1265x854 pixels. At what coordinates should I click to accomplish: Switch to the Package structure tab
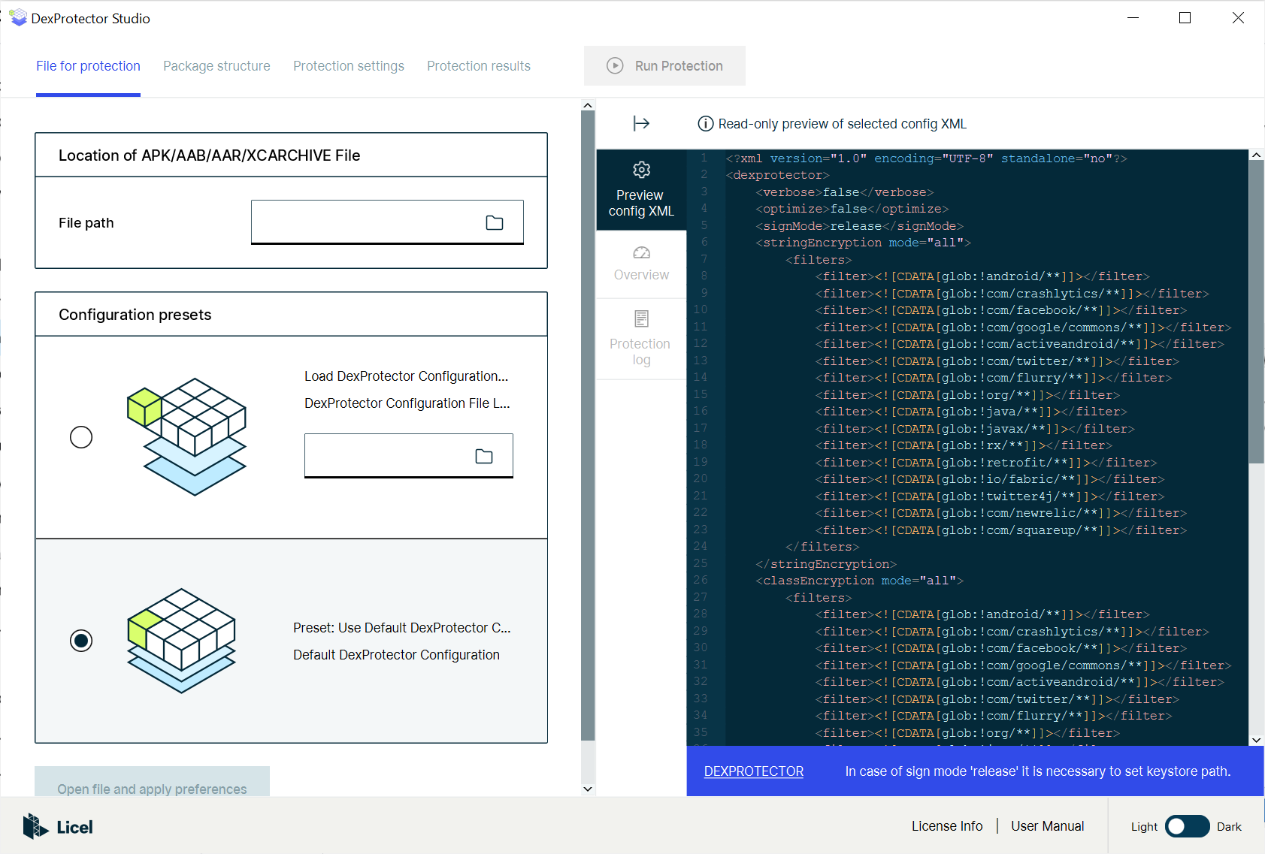click(216, 66)
